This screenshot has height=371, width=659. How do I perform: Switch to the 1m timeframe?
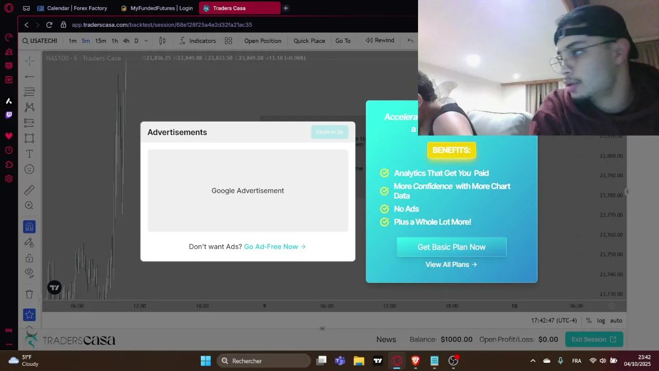[x=73, y=41]
